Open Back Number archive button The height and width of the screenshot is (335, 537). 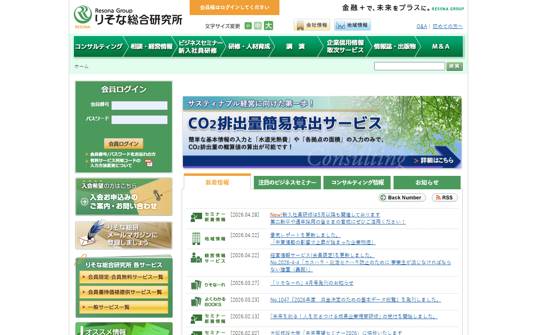coord(402,198)
